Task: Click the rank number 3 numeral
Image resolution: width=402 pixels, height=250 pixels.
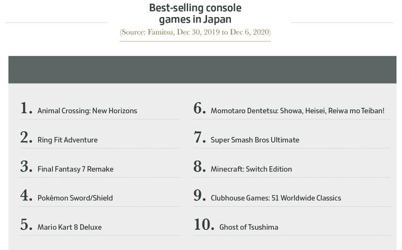Action: (x=26, y=166)
